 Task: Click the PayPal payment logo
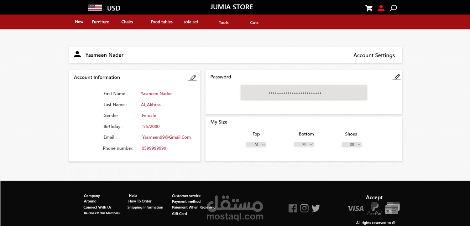click(x=375, y=209)
